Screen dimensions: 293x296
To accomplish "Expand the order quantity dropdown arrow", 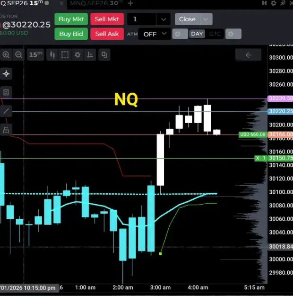I will (x=164, y=19).
